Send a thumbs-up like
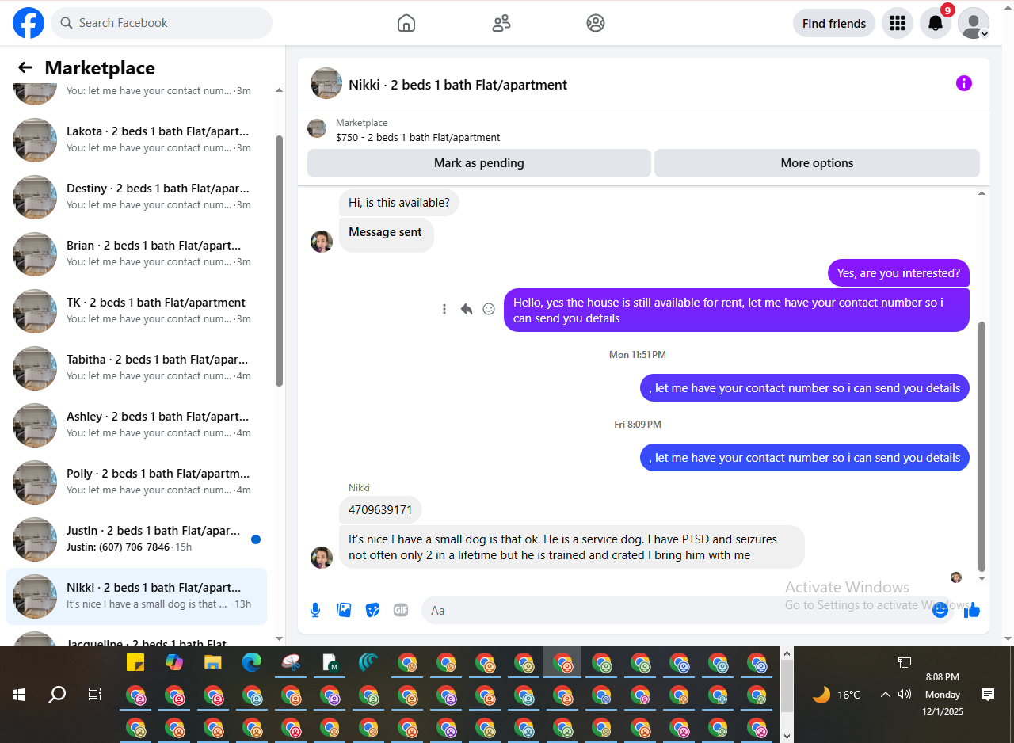This screenshot has width=1014, height=743. pyautogui.click(x=973, y=610)
